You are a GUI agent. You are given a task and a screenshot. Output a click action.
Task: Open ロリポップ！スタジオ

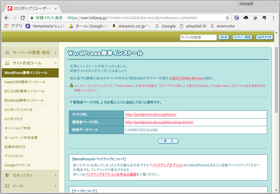pos(19,110)
